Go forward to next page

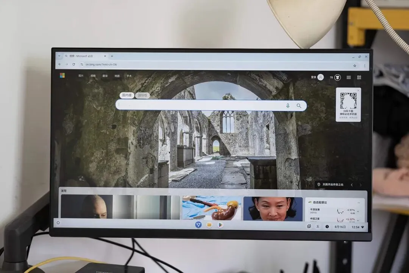click(x=67, y=64)
